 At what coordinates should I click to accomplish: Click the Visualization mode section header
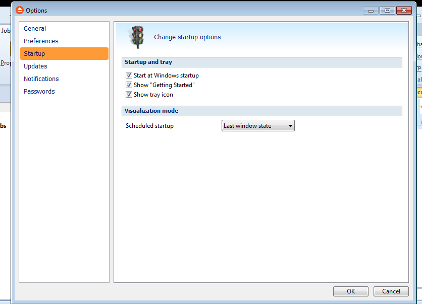point(151,111)
